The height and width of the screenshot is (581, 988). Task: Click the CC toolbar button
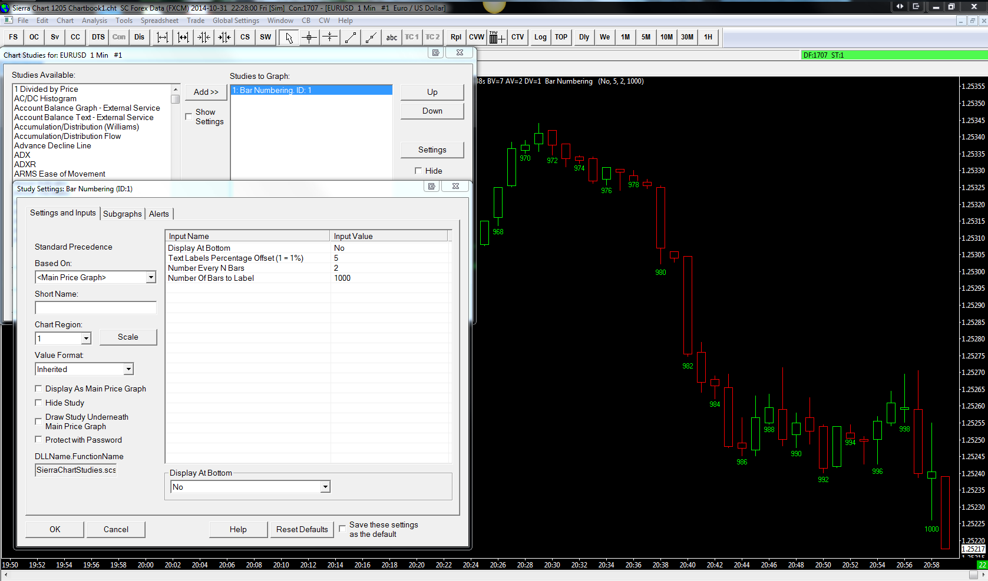75,37
